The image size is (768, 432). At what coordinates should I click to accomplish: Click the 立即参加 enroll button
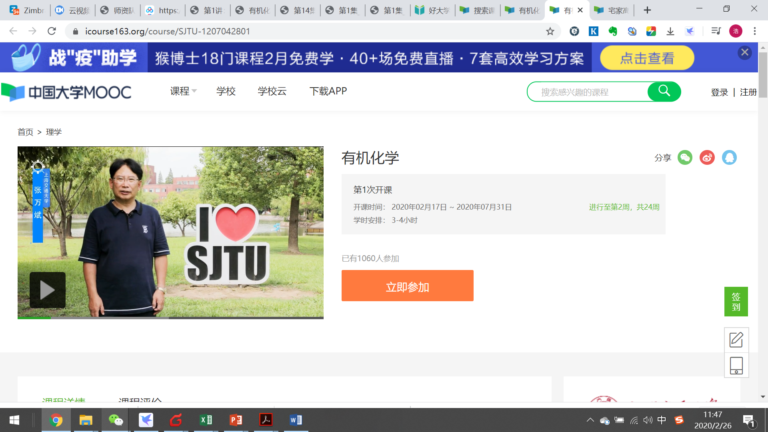[x=407, y=286]
